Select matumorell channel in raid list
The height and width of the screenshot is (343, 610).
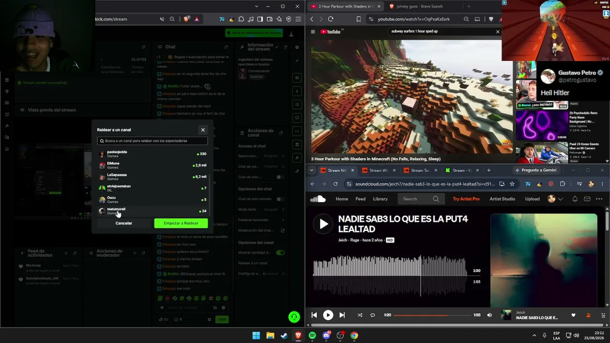coord(152,211)
